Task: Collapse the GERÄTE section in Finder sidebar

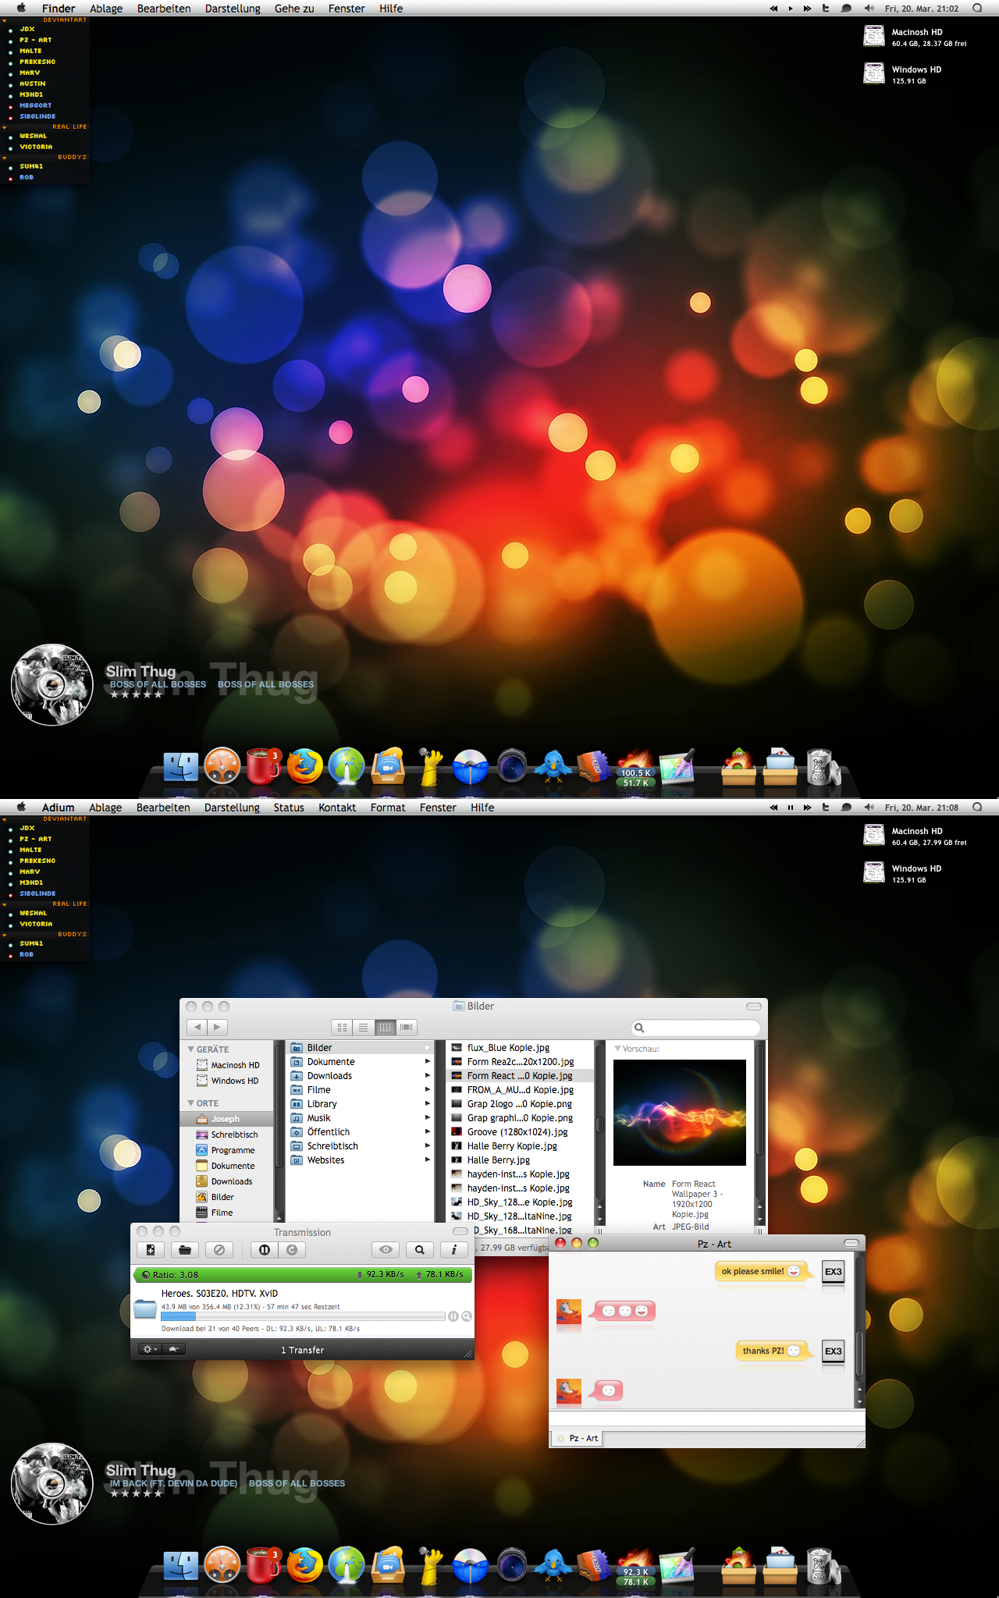Action: coord(191,1049)
